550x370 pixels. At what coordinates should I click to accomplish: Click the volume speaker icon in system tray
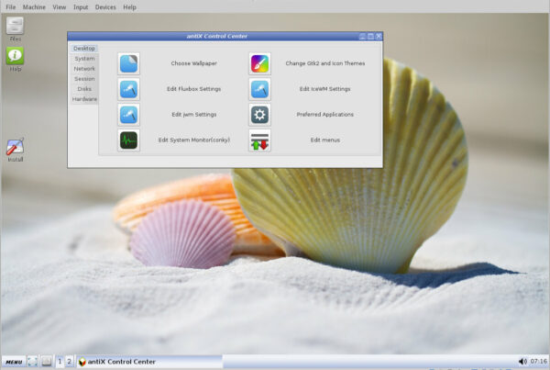pos(522,362)
